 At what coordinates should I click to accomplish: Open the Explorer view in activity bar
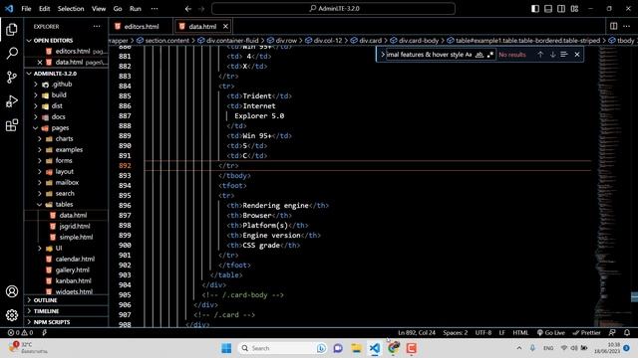[12, 29]
